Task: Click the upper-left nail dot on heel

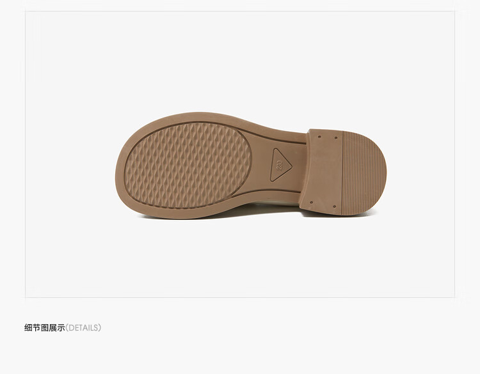Action: click(319, 137)
